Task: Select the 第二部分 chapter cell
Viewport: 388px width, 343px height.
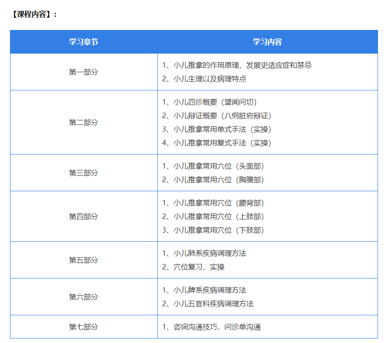Action: (84, 123)
